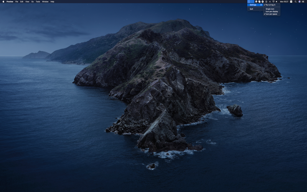The width and height of the screenshot is (307, 192).
Task: Click the space indicator icon in menu bar
Action: pyautogui.click(x=251, y=2)
